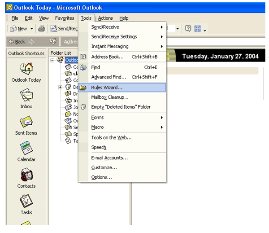Open the Inbox shortcut icon
Screen dimensions: 269x233
(26, 95)
